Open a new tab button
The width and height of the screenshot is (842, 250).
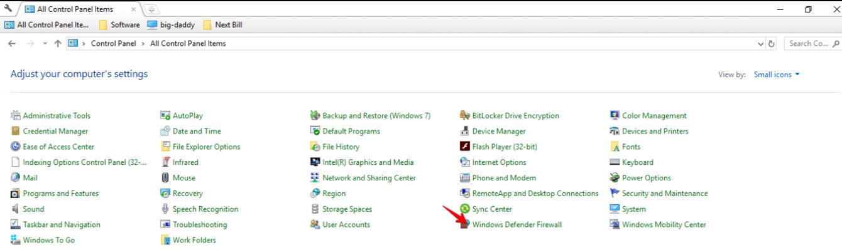(x=151, y=9)
